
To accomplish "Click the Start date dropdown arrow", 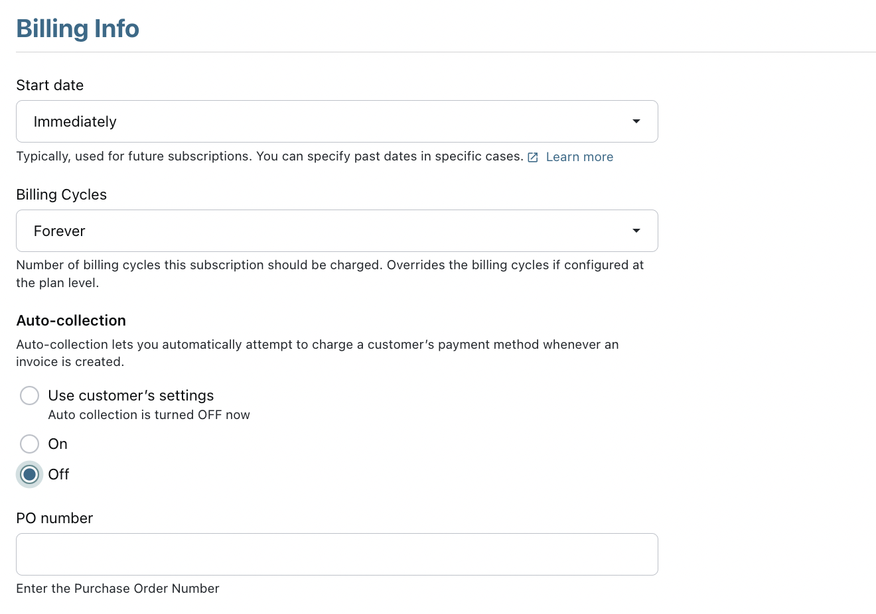I will [x=636, y=121].
